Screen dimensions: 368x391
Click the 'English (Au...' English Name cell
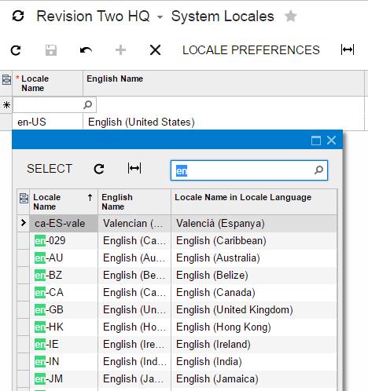tap(134, 258)
